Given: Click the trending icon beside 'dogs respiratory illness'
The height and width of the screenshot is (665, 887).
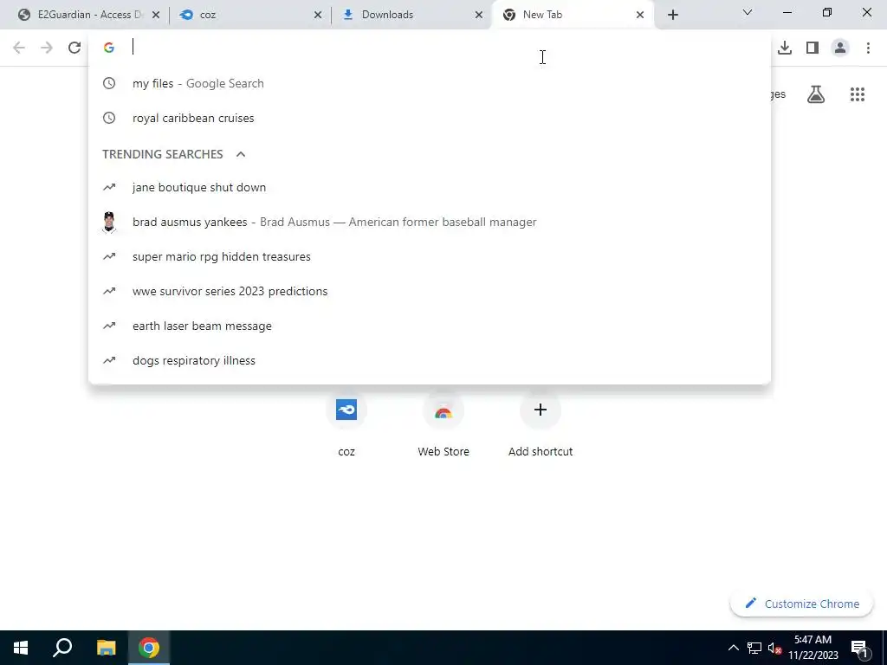Looking at the screenshot, I should pos(109,360).
